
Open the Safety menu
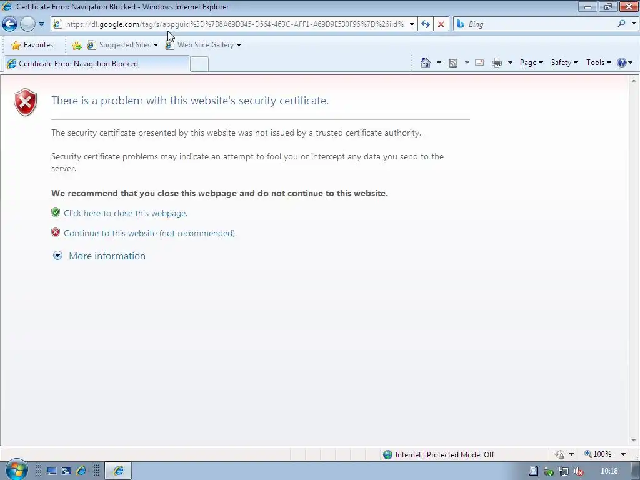tap(564, 62)
